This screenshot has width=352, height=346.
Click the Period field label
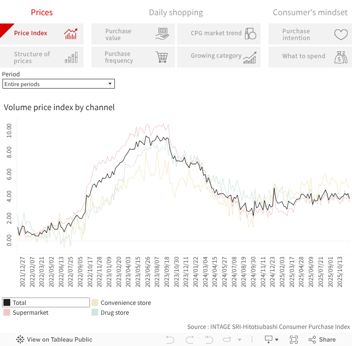tap(11, 74)
